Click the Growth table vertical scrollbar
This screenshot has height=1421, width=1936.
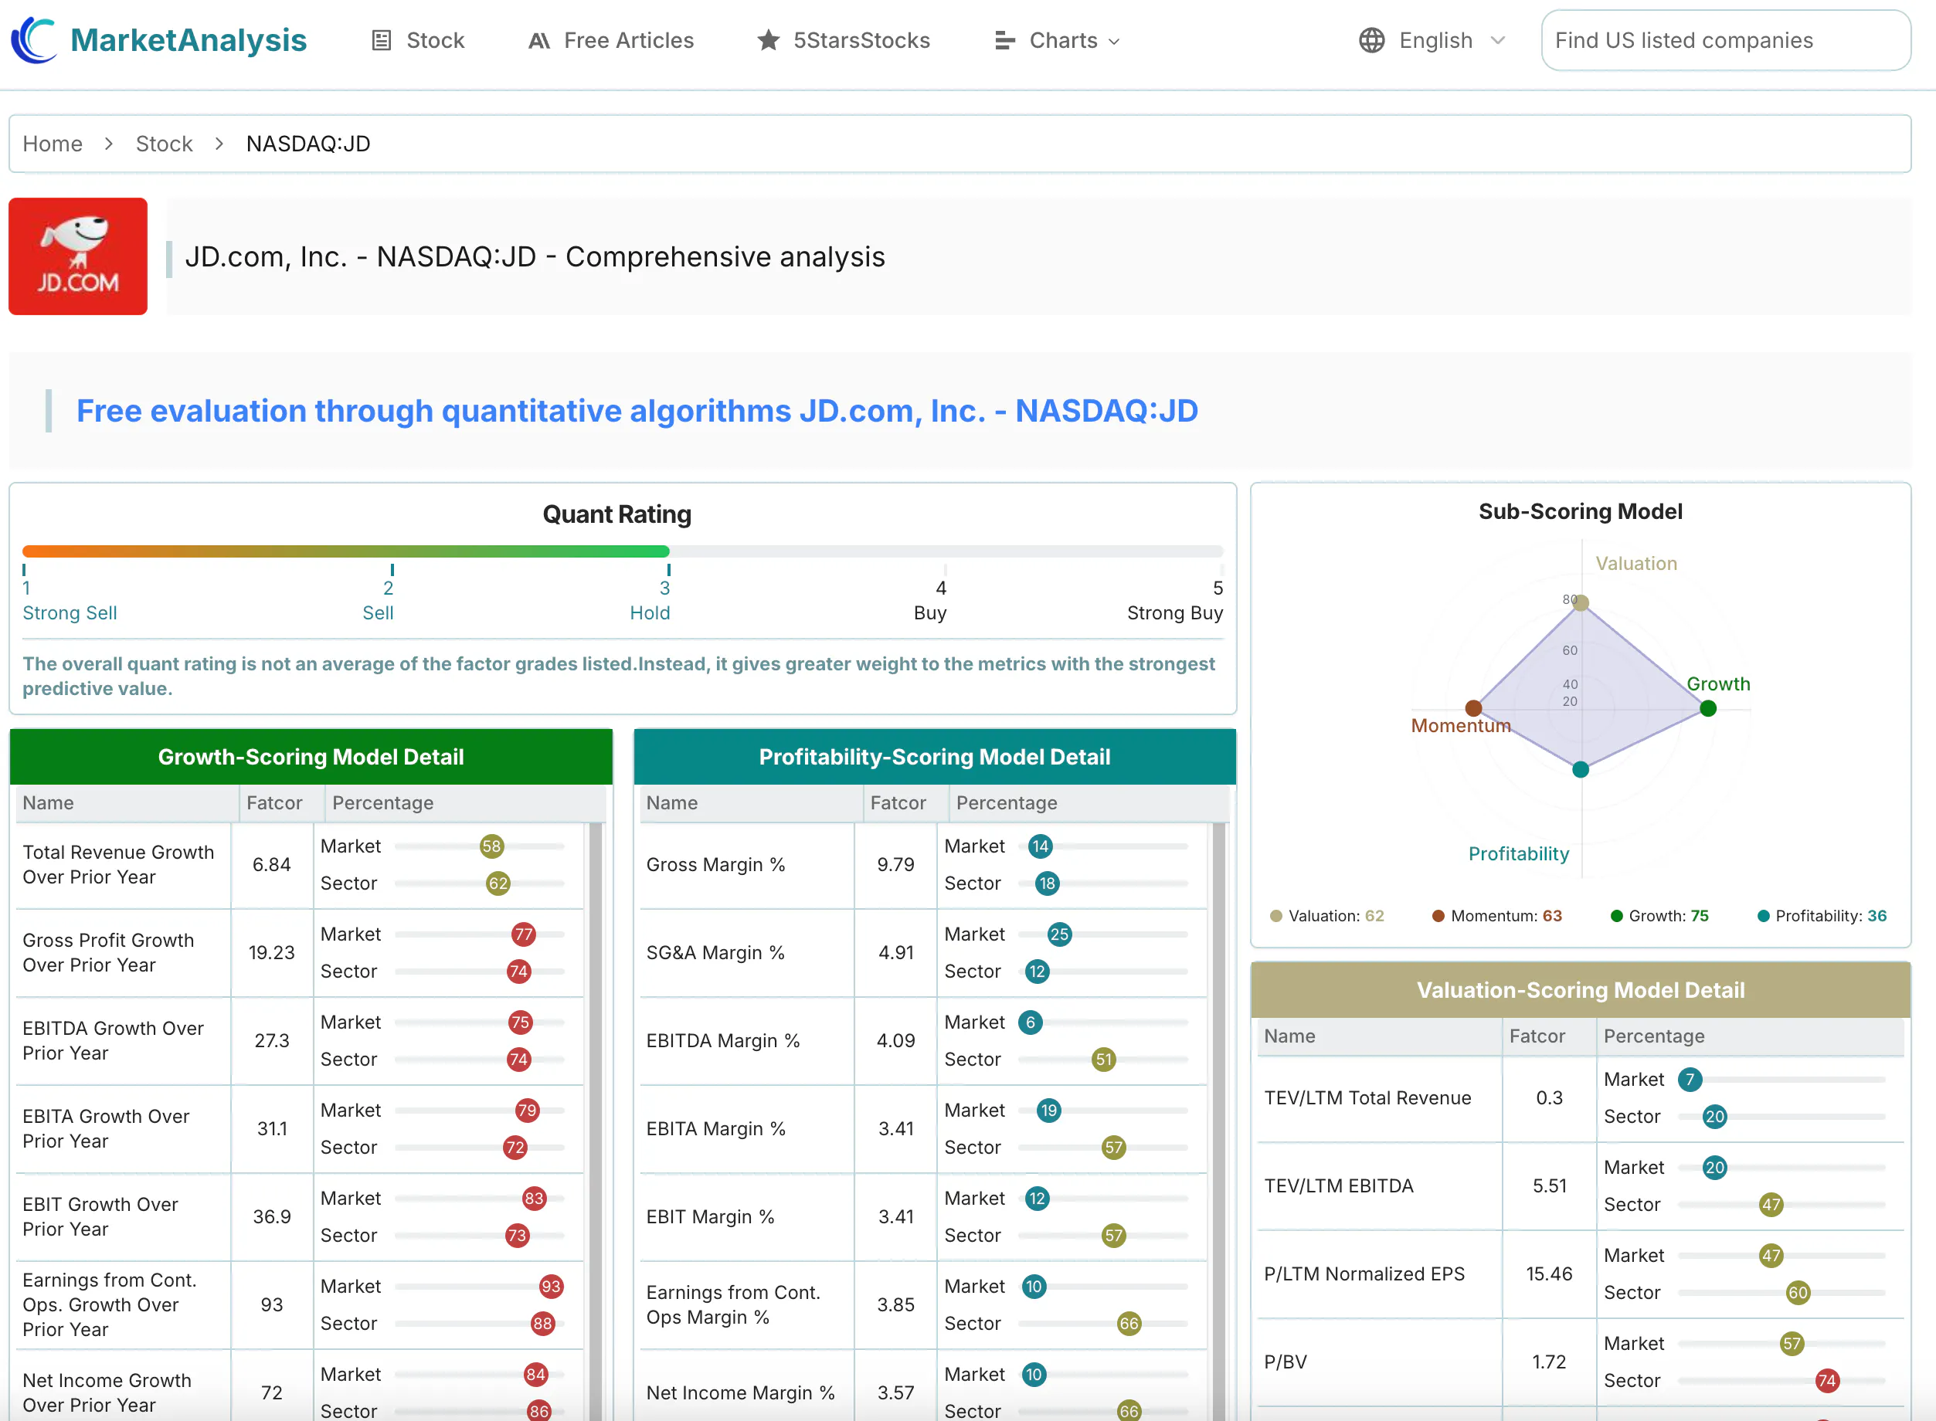[596, 1121]
